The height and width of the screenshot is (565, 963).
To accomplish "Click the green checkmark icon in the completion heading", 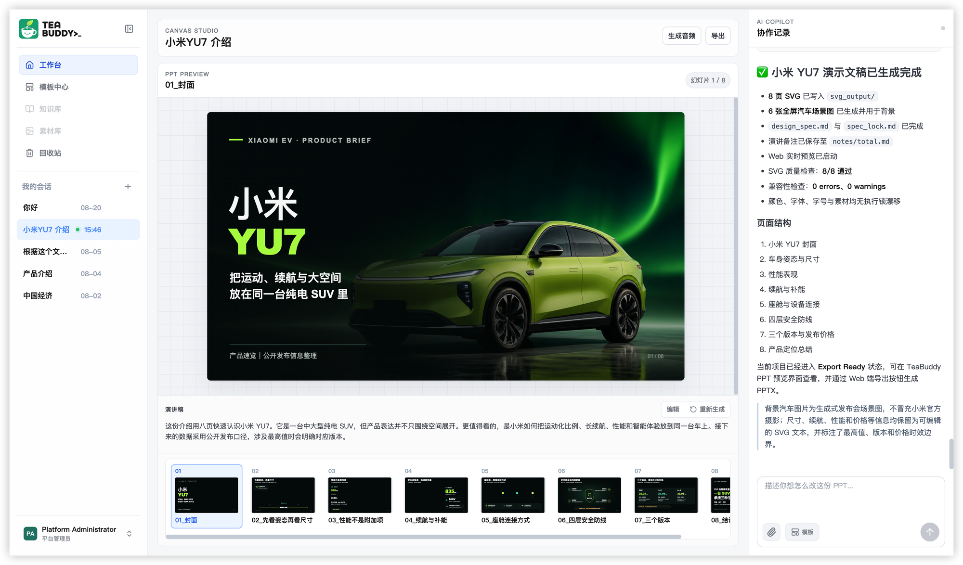I will pos(762,72).
